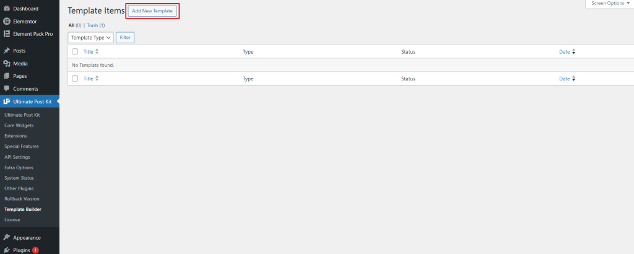Tick the select-all checkbox in table footer
The width and height of the screenshot is (634, 254).
click(75, 78)
